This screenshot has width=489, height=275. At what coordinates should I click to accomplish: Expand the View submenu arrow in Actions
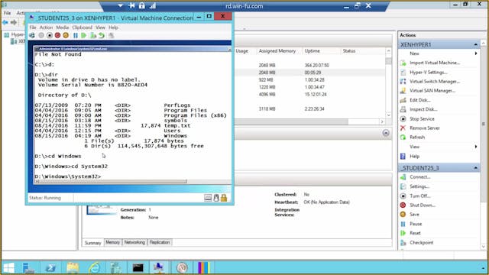click(476, 147)
